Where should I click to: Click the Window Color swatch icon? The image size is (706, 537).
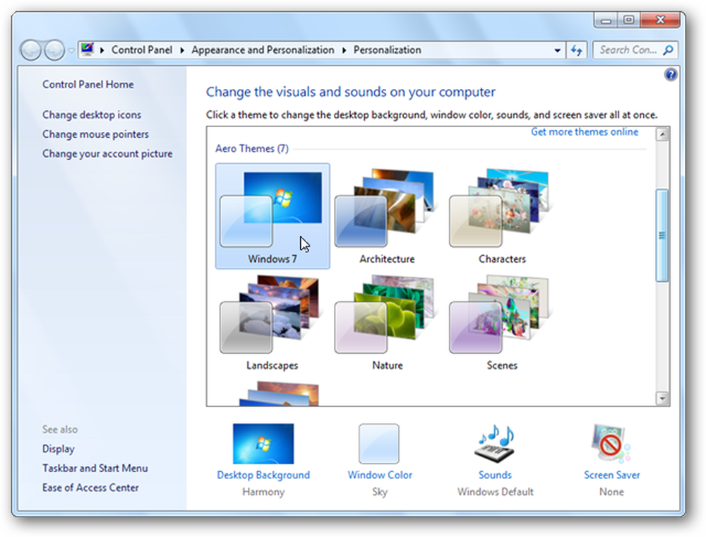tap(379, 444)
